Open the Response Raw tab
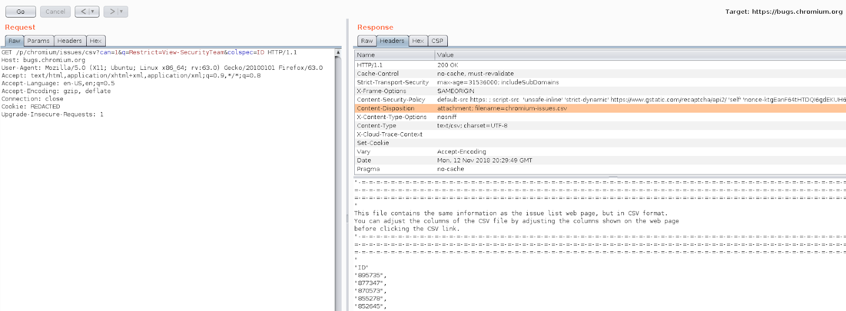846x311 pixels. click(367, 41)
